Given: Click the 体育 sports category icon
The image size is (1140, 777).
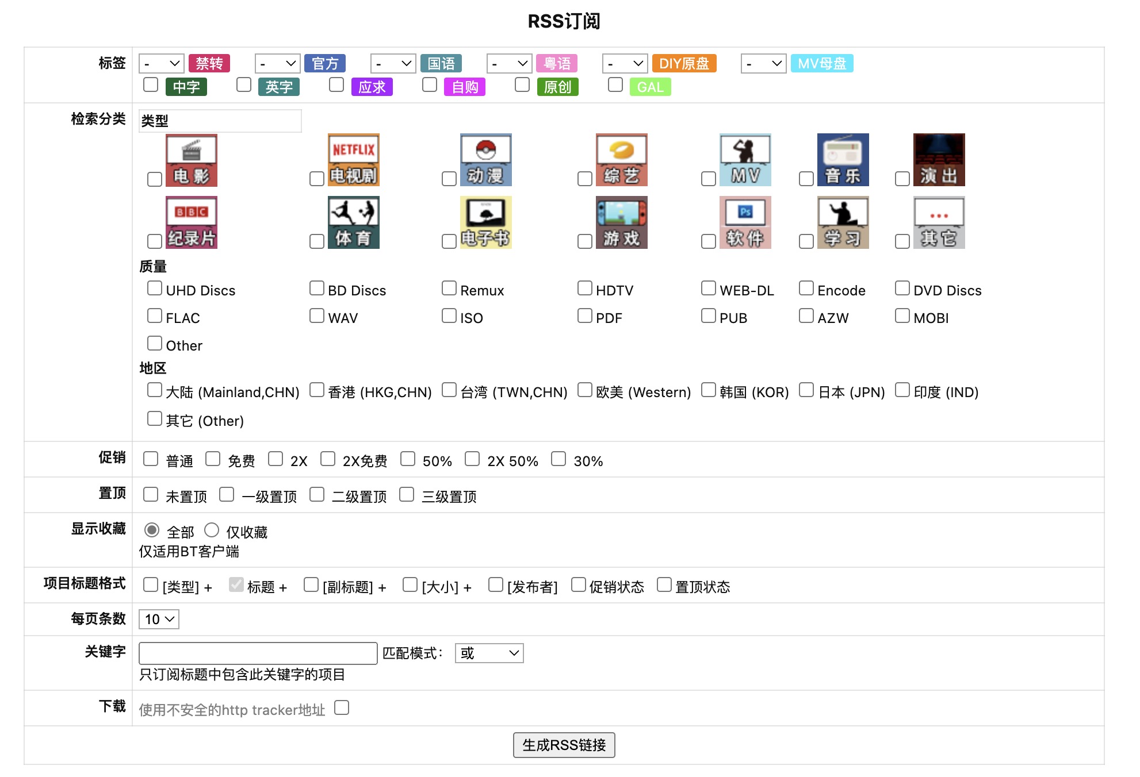Looking at the screenshot, I should [x=353, y=222].
